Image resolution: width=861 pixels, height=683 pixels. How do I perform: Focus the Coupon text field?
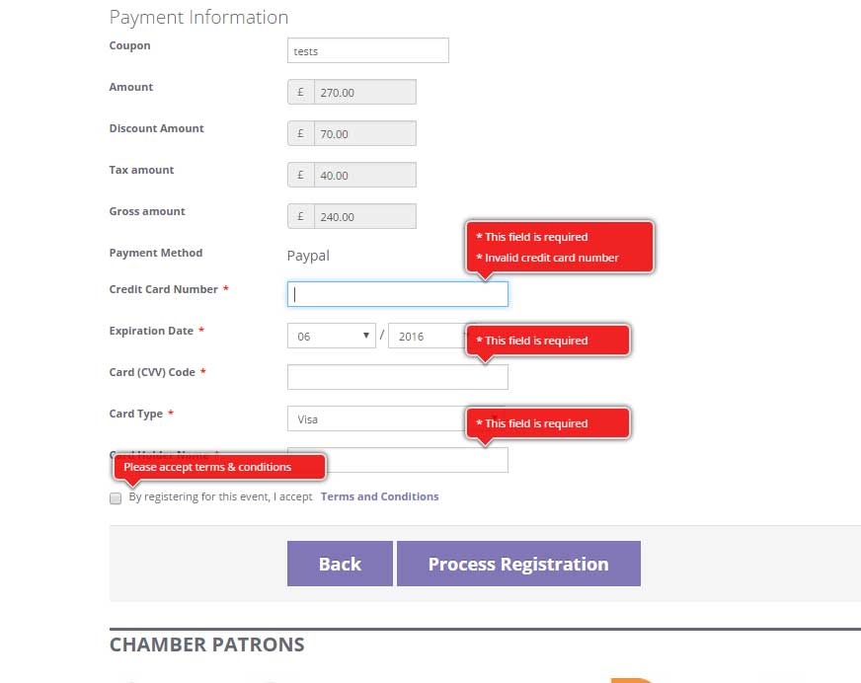367,50
